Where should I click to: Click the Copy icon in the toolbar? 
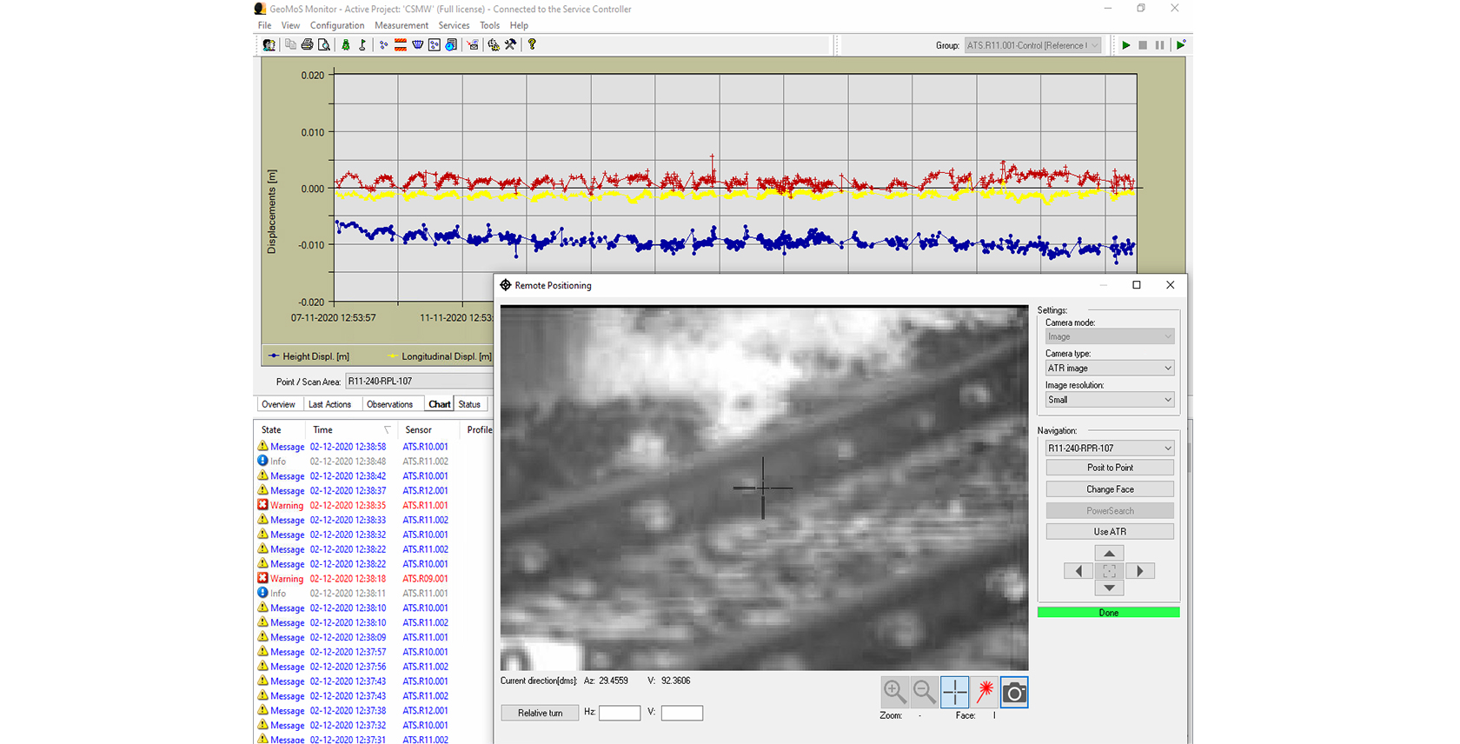(x=290, y=45)
